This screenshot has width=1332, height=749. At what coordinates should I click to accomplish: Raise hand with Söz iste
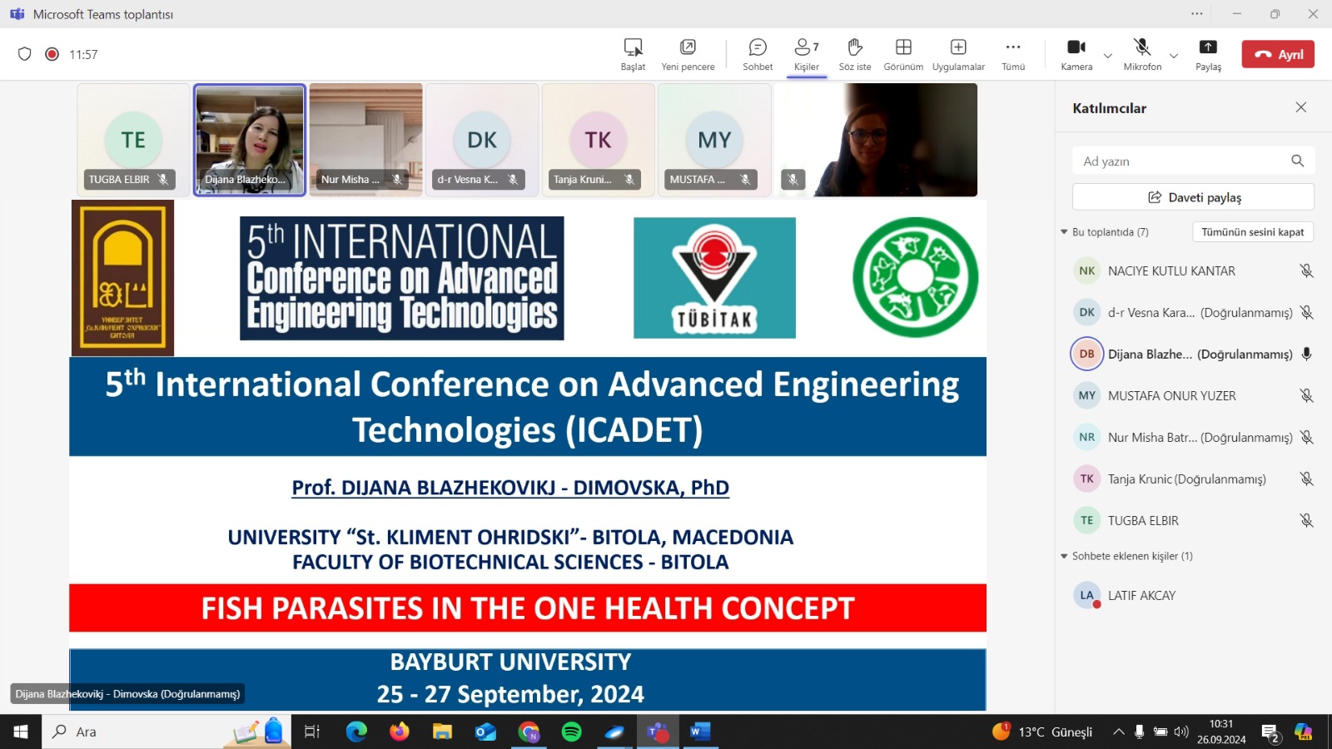click(854, 54)
